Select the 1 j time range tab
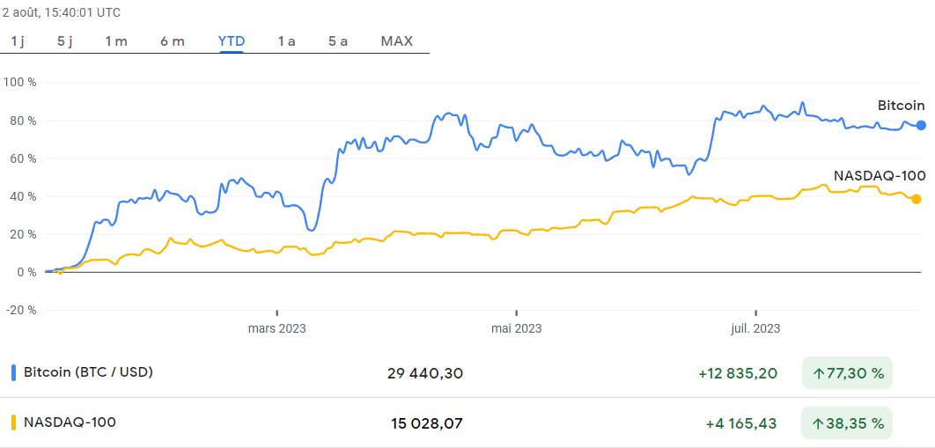935x448 pixels. (18, 40)
